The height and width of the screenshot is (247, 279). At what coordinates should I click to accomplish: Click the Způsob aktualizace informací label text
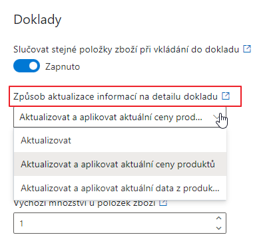coord(115,97)
